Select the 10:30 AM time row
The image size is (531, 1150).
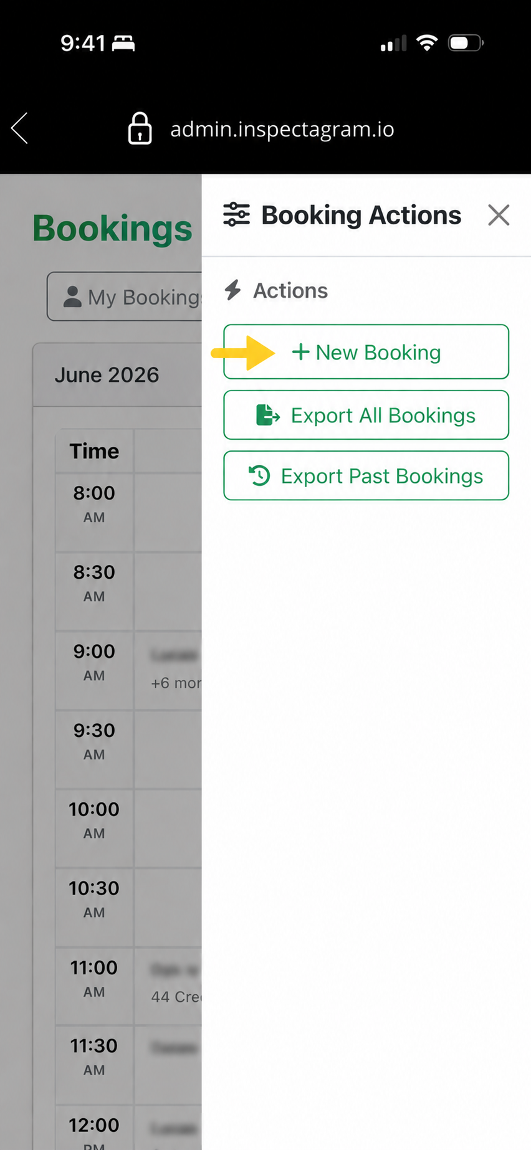94,899
